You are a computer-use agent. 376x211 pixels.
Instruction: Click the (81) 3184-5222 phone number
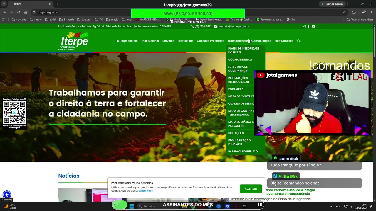click(202, 26)
